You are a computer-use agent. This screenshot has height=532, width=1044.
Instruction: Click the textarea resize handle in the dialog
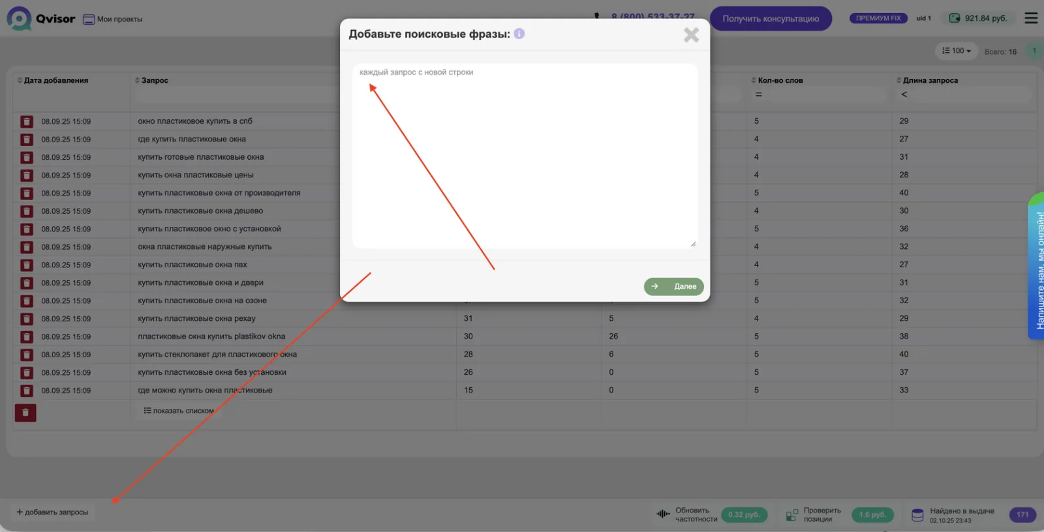(693, 244)
